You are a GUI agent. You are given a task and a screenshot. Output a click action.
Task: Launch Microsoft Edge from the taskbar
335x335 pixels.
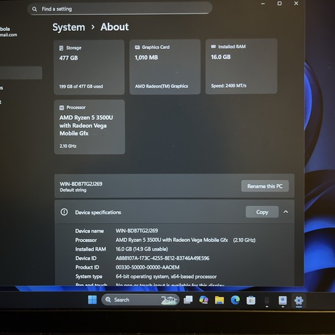point(235,300)
